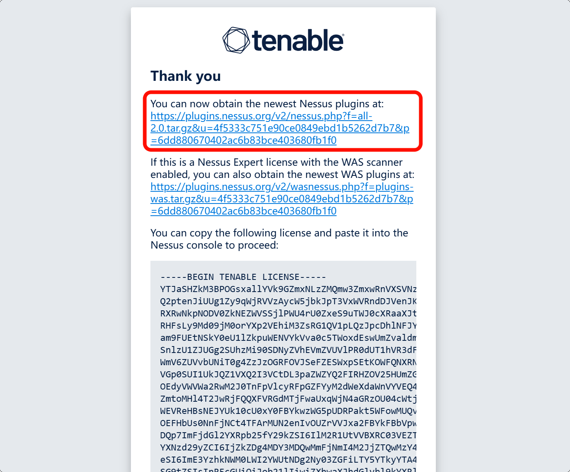Click the license line starting with RHFsLy9Md09
Viewport: 570px width, 472px height.
point(288,326)
